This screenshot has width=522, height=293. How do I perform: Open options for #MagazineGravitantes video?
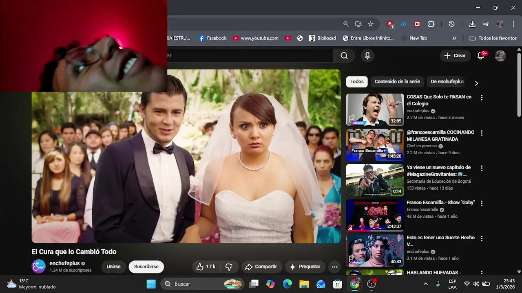tap(482, 168)
